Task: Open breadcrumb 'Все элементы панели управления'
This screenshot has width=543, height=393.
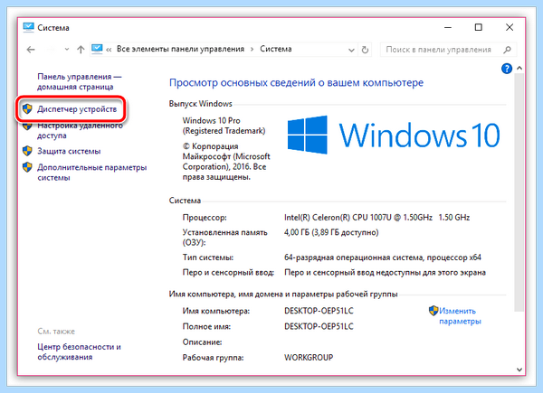Action: tap(180, 49)
